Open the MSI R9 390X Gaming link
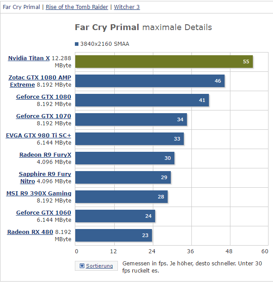Viewport: 273px width, 282px height. pyautogui.click(x=39, y=194)
